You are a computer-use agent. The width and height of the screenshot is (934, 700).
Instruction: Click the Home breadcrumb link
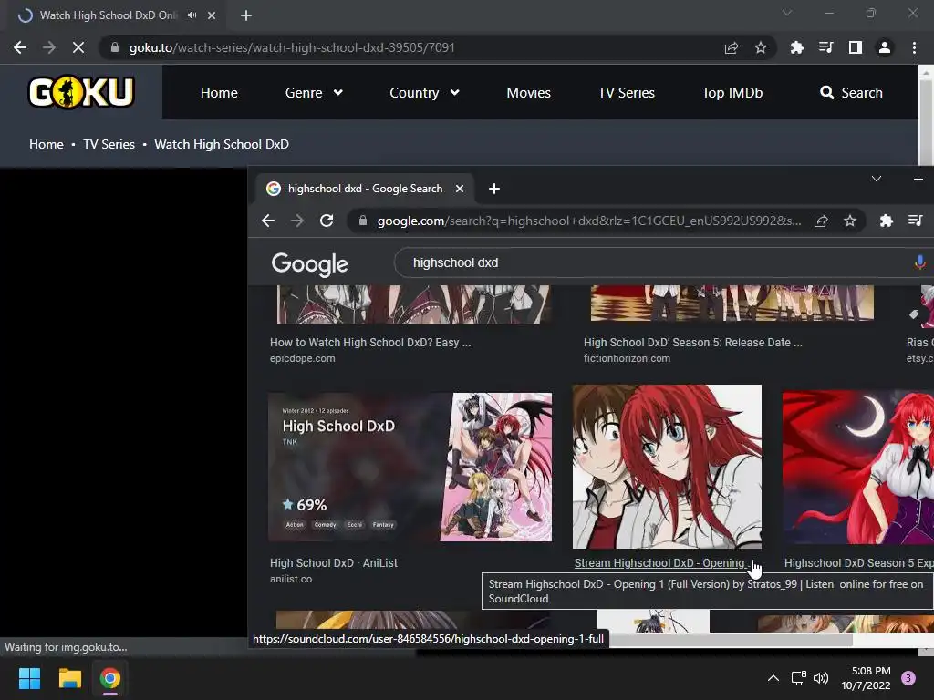pyautogui.click(x=47, y=144)
